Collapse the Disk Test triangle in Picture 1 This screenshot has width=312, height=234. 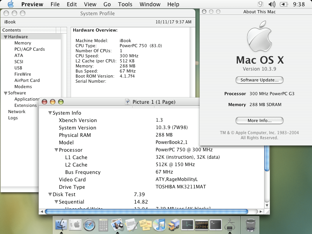50,194
